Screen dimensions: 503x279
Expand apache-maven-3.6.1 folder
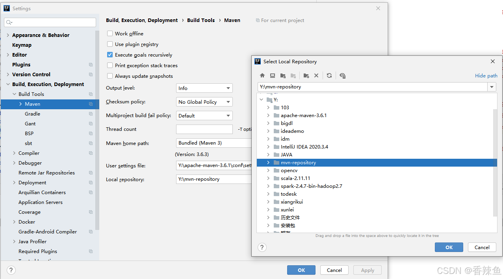pos(268,115)
